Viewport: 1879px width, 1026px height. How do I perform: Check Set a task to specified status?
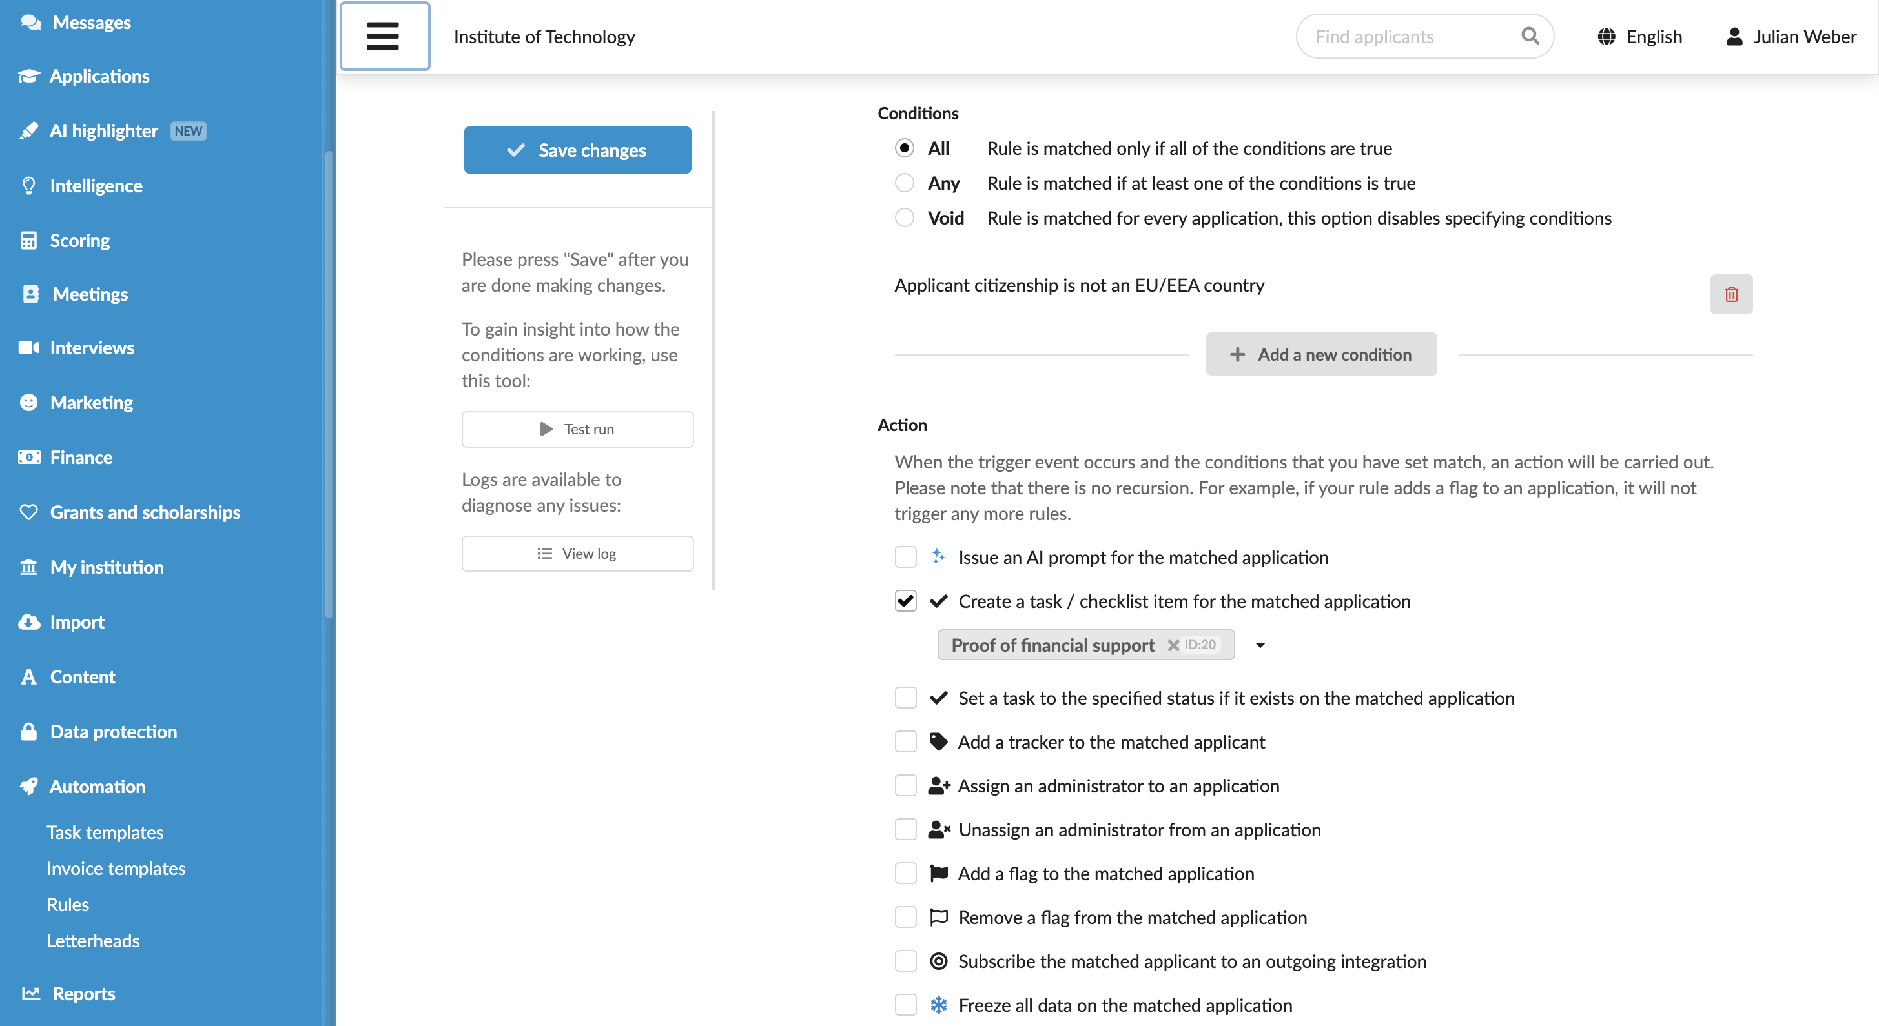tap(905, 698)
